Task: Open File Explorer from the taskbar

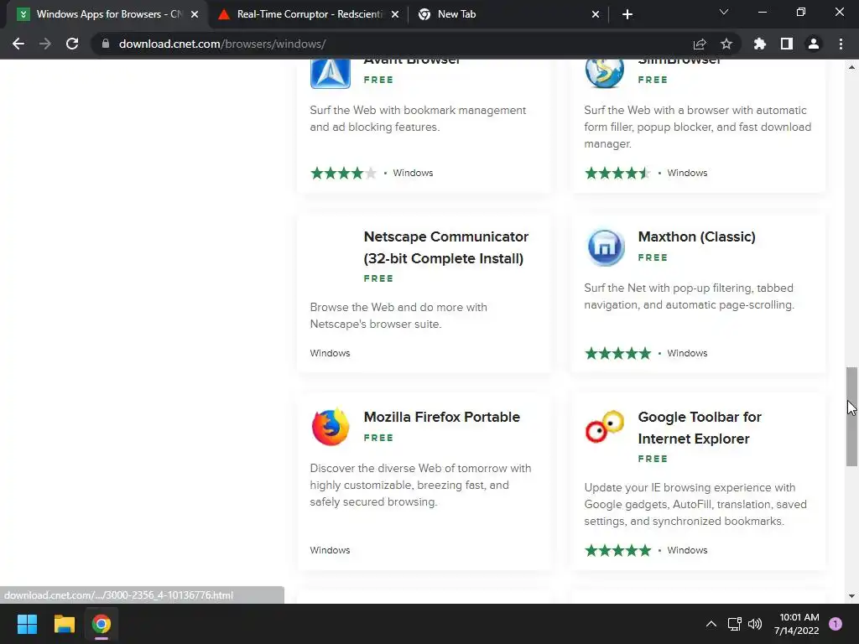Action: 64,624
